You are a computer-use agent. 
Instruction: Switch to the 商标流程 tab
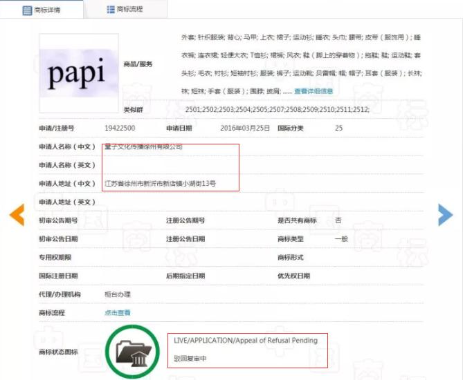pyautogui.click(x=131, y=10)
